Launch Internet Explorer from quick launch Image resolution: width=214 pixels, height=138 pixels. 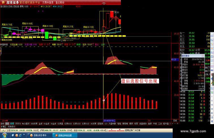point(20,135)
